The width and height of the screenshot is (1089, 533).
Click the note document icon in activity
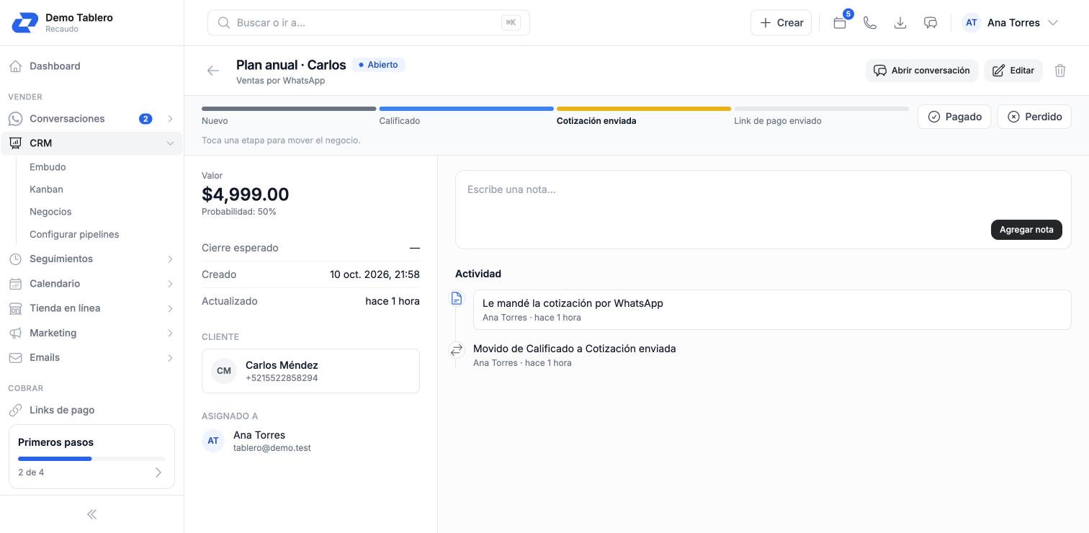[457, 298]
